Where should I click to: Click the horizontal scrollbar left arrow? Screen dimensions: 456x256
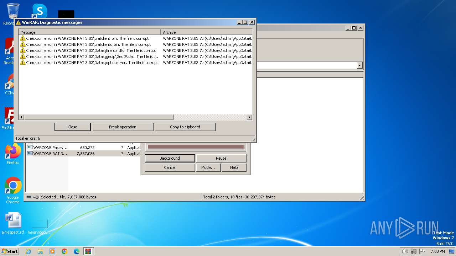pos(21,117)
